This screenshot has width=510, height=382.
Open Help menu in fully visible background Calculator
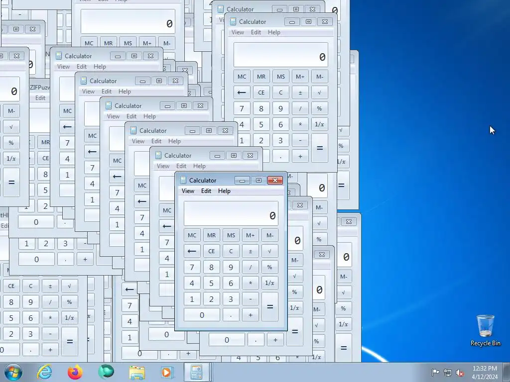274,32
